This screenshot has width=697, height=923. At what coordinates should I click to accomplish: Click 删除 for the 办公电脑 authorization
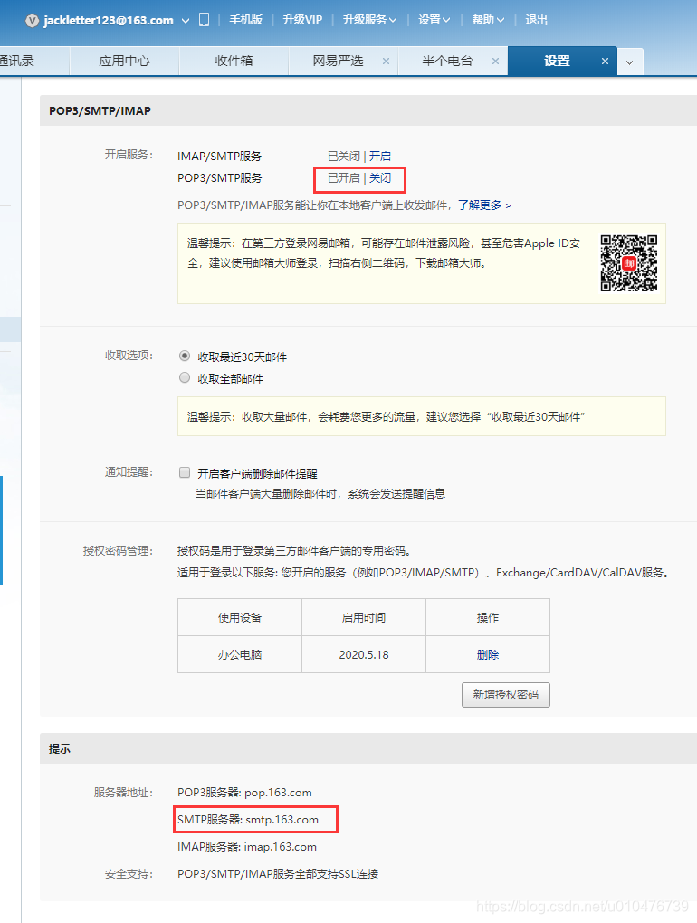pos(487,654)
